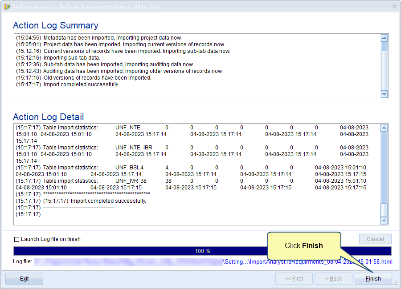Click the TopTeam app icon in title bar

[x=7, y=7]
